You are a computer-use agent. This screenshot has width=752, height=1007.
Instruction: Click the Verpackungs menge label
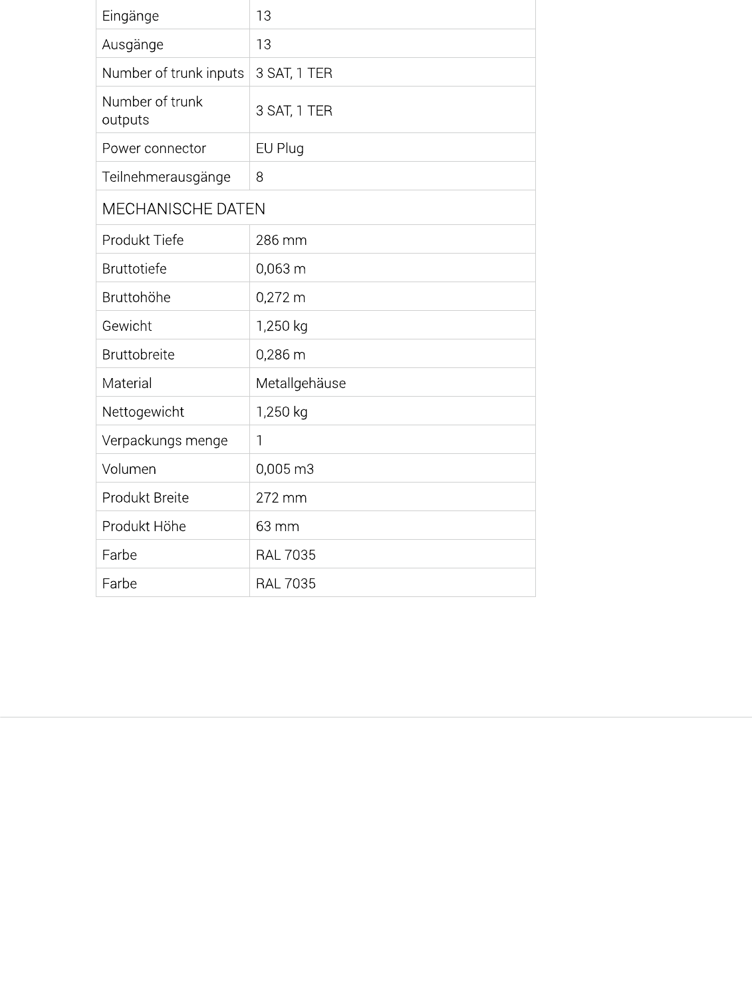165,441
